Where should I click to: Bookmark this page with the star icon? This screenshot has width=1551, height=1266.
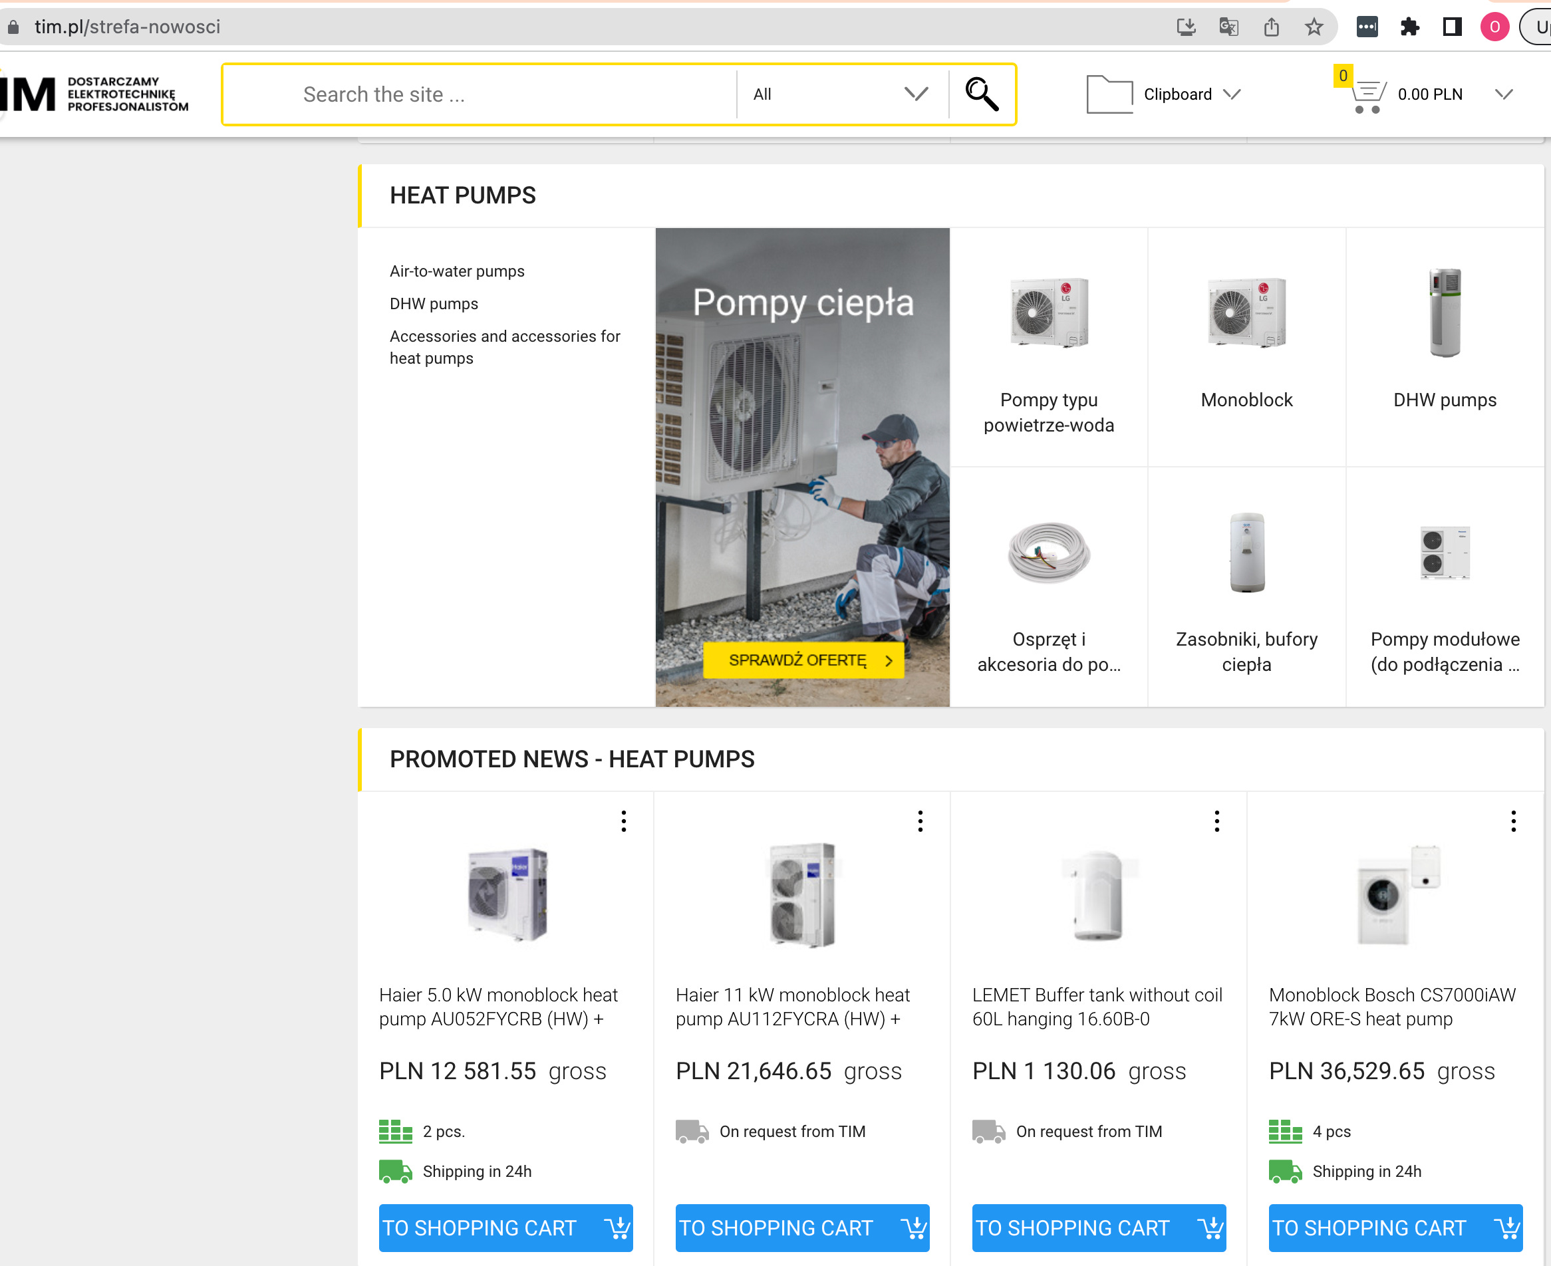pos(1314,27)
